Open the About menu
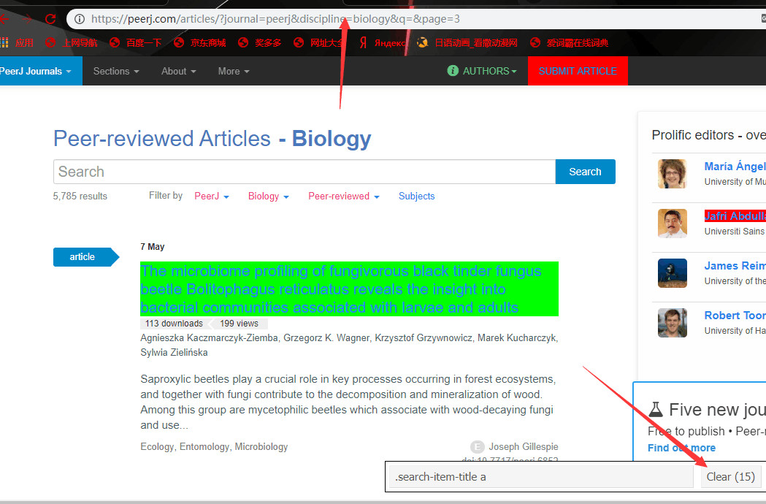Screen dimensions: 766x504 click(179, 71)
